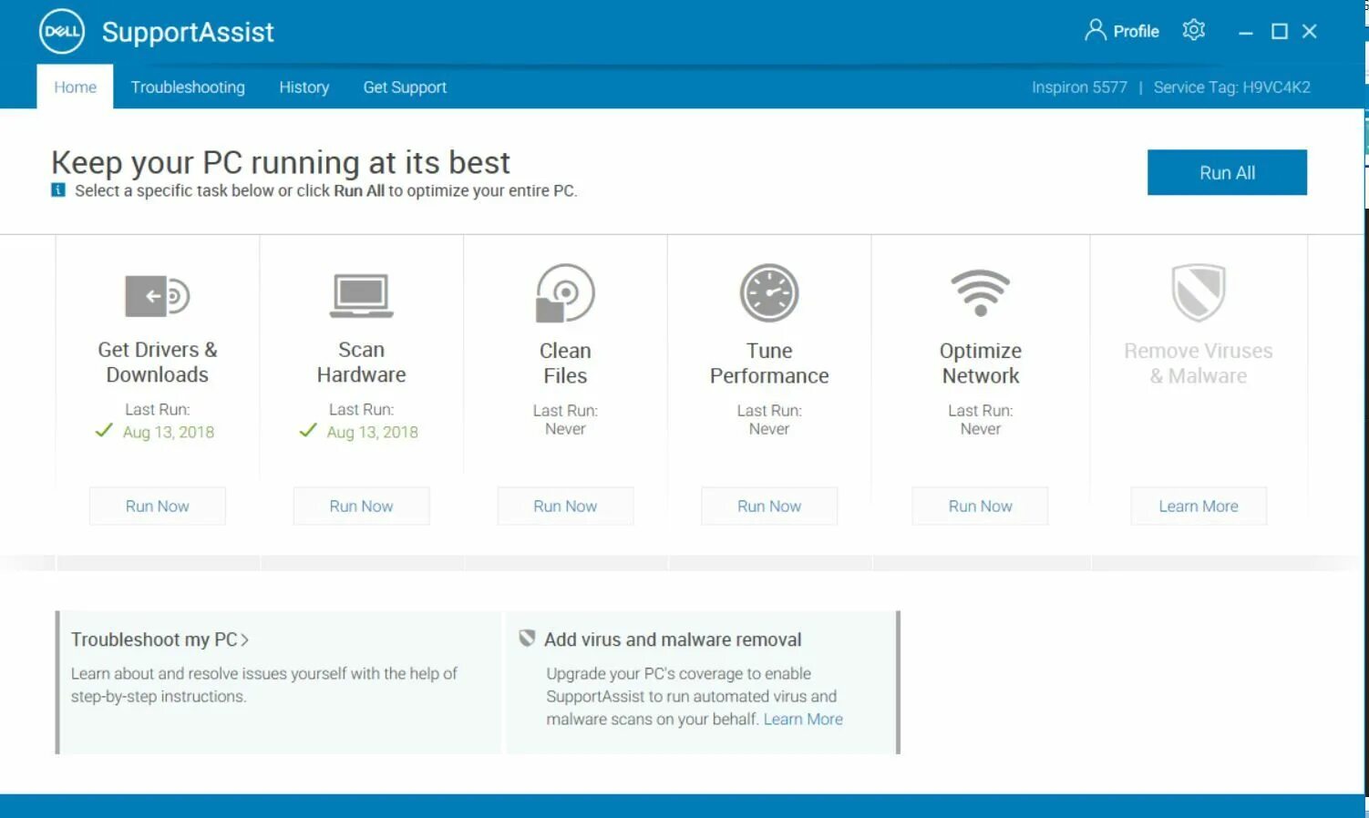Open the History tab
Viewport: 1369px width, 818px height.
tap(304, 87)
